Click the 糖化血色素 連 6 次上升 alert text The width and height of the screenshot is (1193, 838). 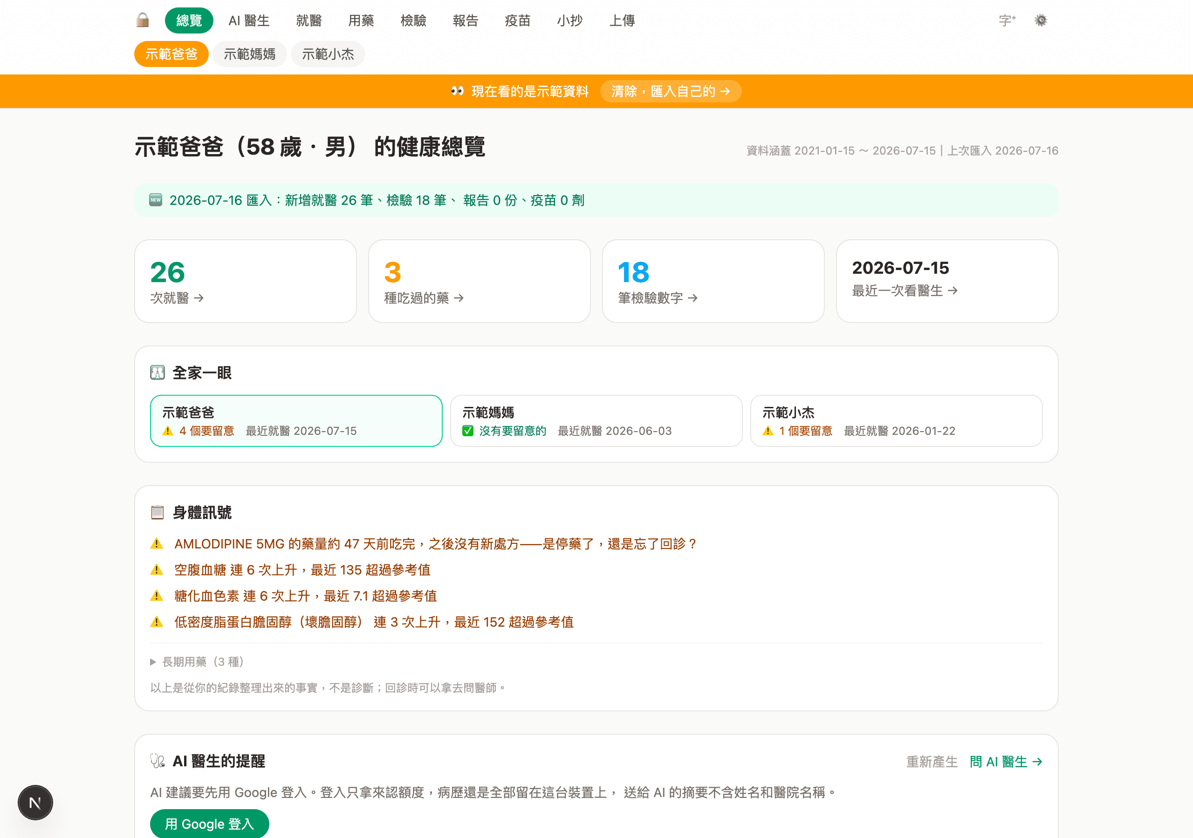pos(306,595)
